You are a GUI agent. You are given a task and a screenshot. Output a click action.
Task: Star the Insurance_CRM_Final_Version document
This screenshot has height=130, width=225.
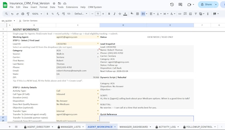coord(54,3)
